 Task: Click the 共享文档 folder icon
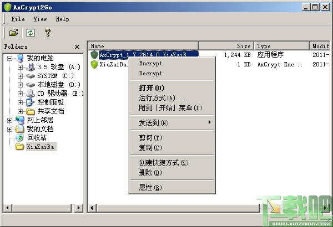(x=31, y=111)
